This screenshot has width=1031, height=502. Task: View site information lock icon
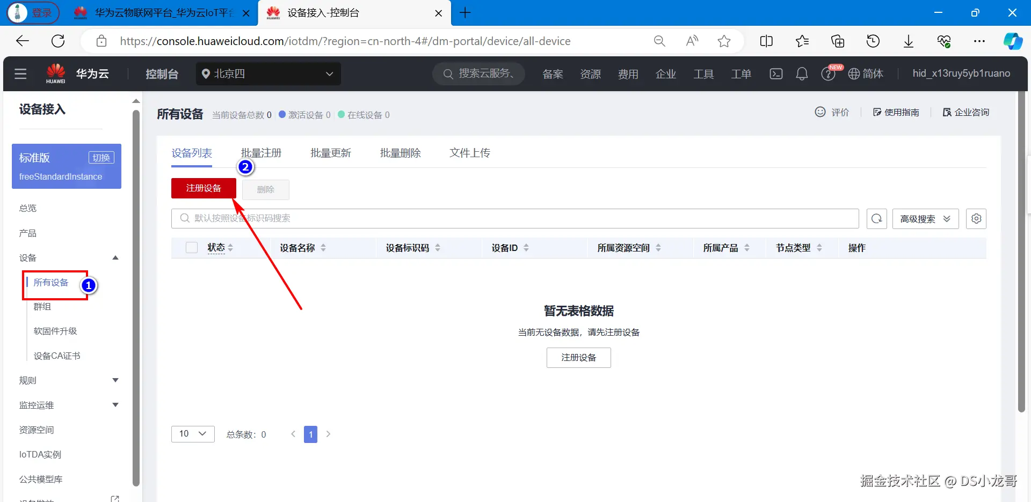(101, 41)
